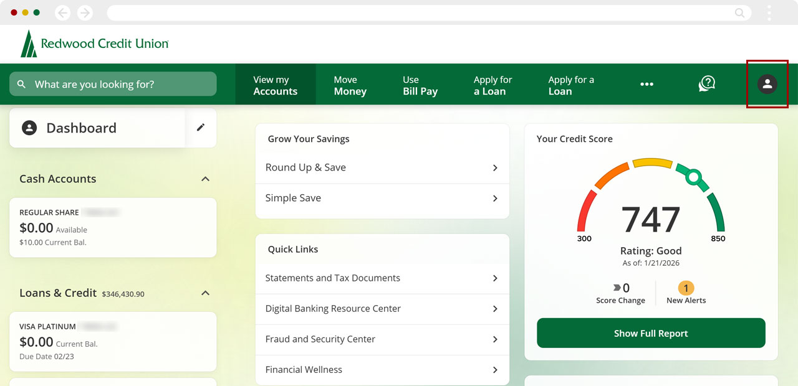
Task: Open the profile account icon
Action: pos(767,84)
